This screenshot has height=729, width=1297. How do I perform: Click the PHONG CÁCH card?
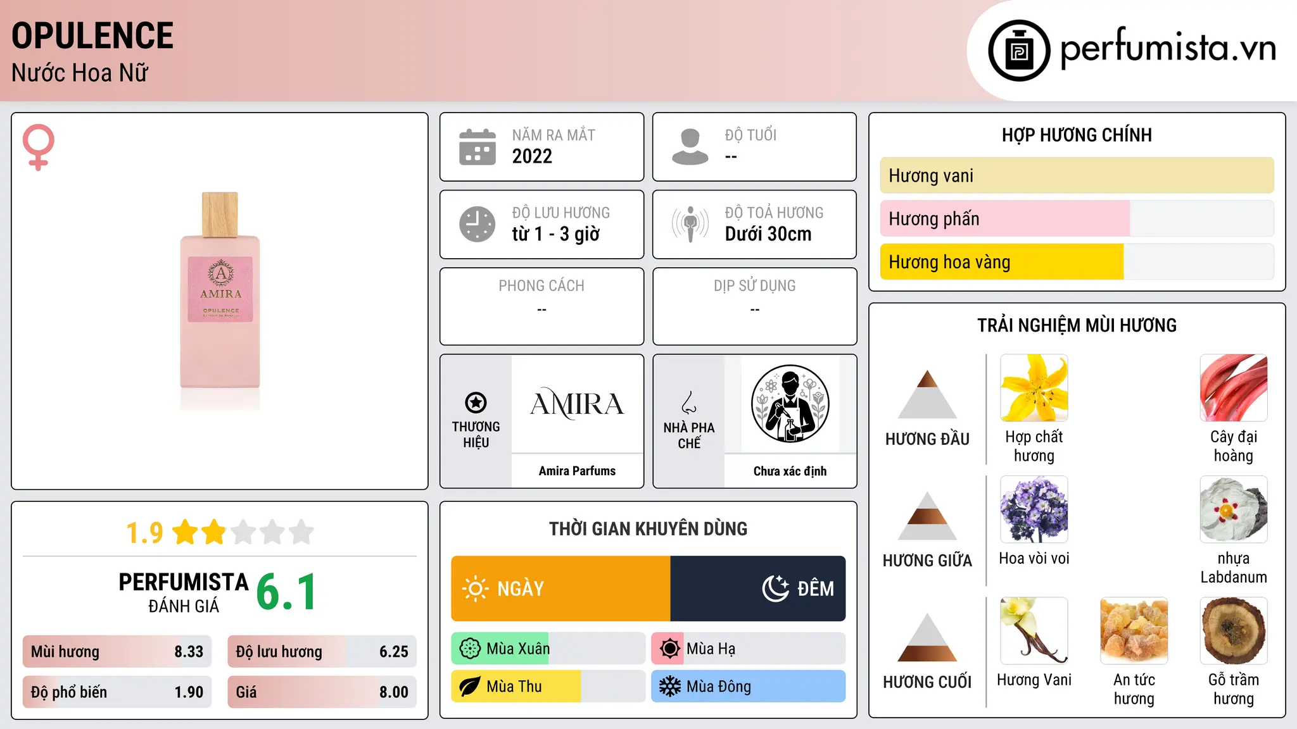pos(541,306)
